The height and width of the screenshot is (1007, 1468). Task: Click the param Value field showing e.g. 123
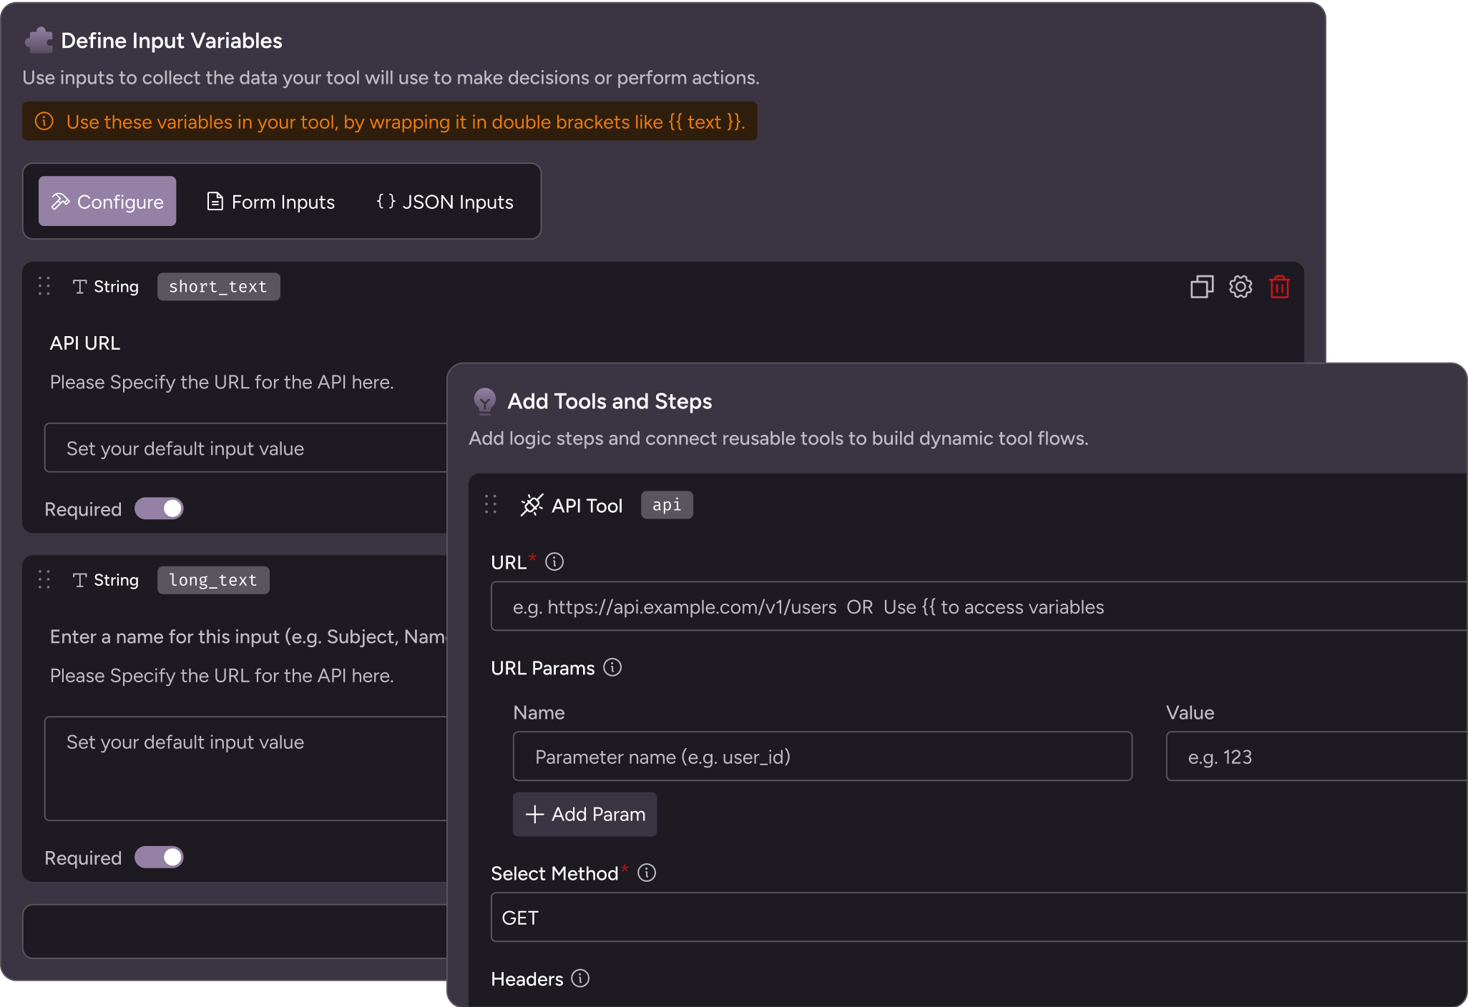[1316, 757]
